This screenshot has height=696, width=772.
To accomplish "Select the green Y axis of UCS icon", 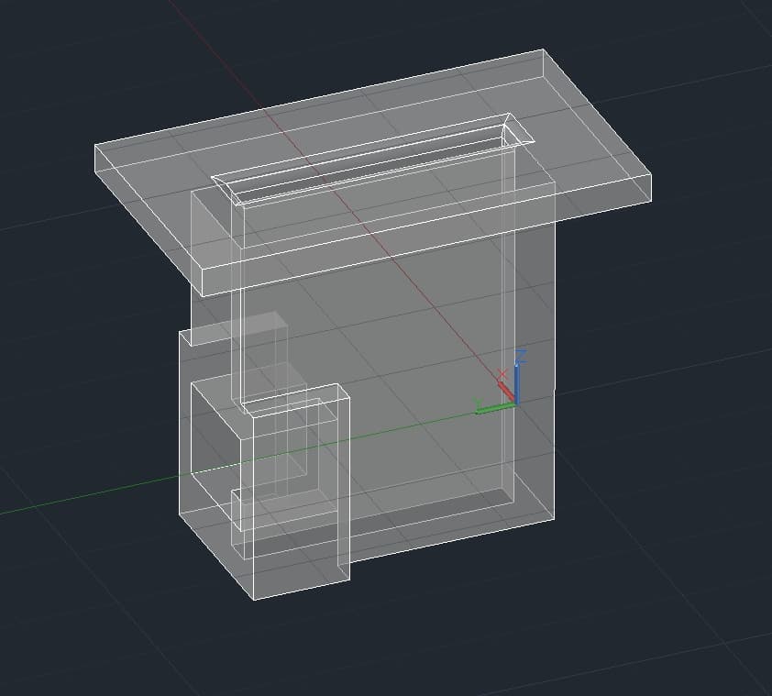I will tap(495, 409).
